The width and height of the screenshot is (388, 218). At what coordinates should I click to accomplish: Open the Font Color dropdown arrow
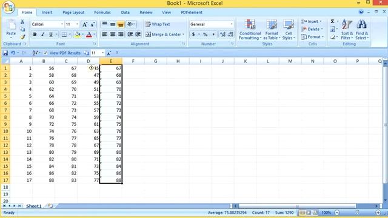click(x=95, y=35)
